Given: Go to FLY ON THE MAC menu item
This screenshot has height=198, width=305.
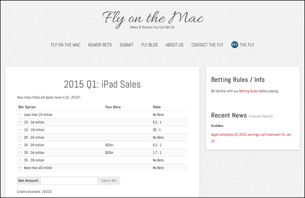Looking at the screenshot, I should coord(66,45).
